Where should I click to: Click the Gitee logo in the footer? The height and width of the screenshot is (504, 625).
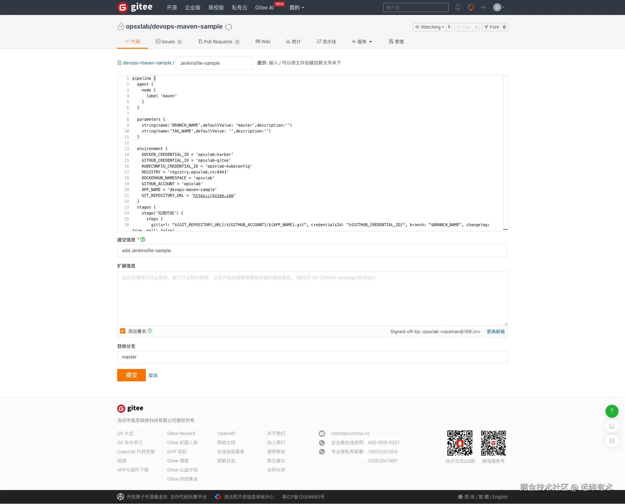pyautogui.click(x=130, y=408)
